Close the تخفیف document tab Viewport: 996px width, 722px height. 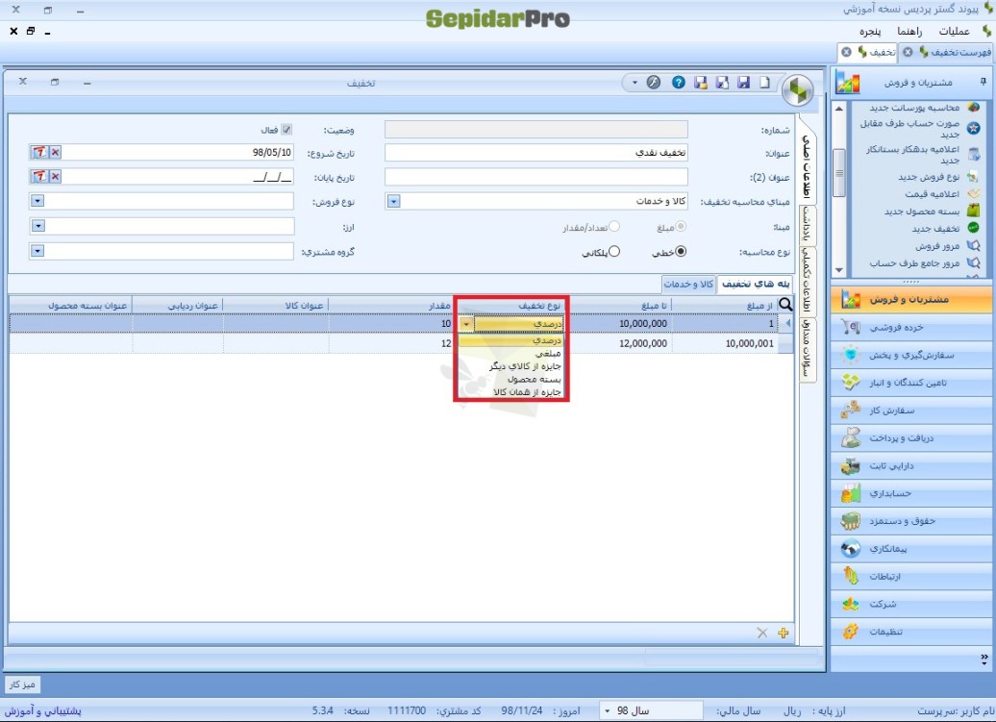[846, 52]
